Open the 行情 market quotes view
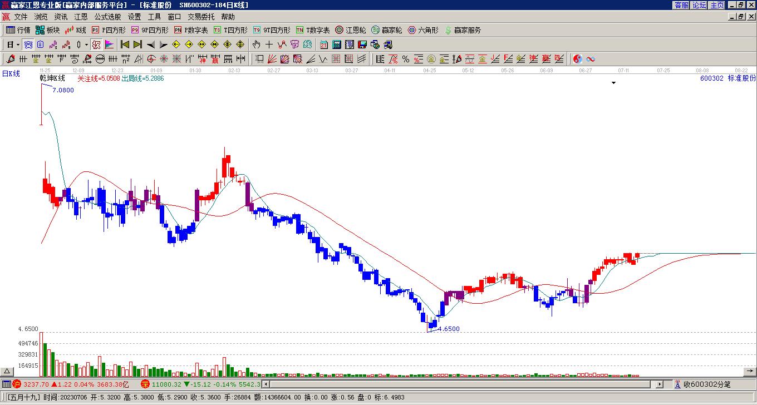The width and height of the screenshot is (757, 405). (18, 30)
